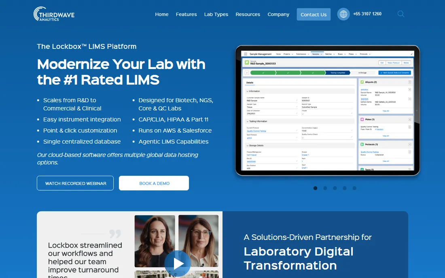Click 'Laboratory Digital Transformation' heading

[299, 259]
